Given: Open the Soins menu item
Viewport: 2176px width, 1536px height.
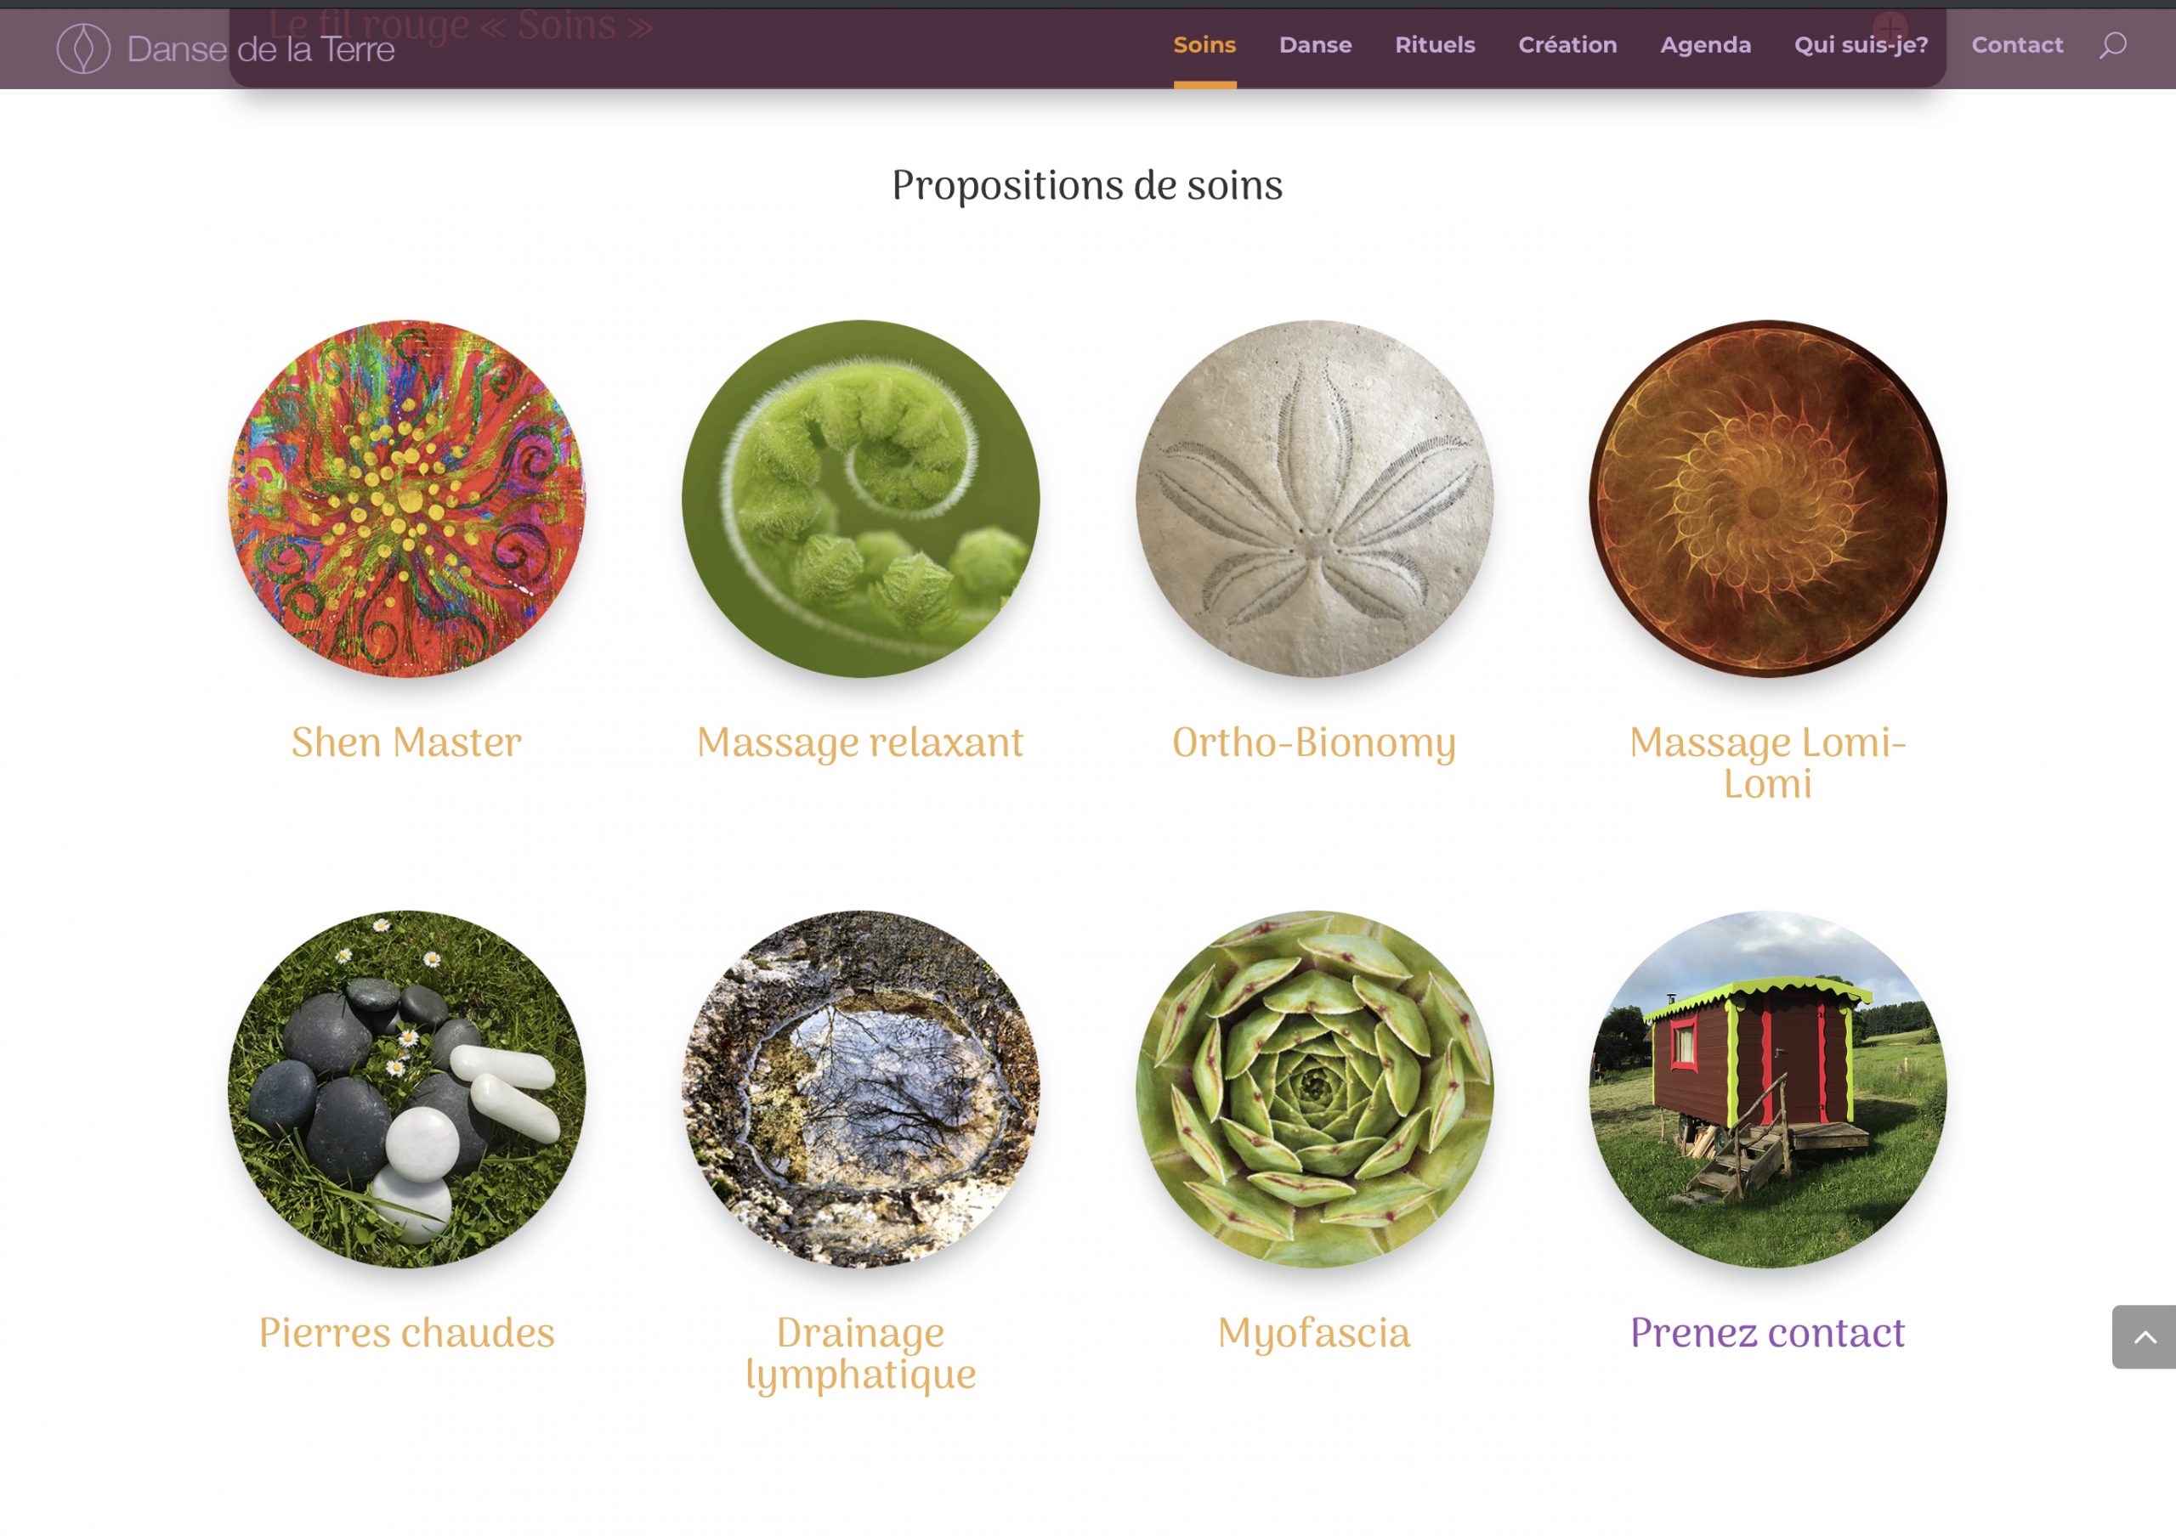Looking at the screenshot, I should (x=1204, y=46).
